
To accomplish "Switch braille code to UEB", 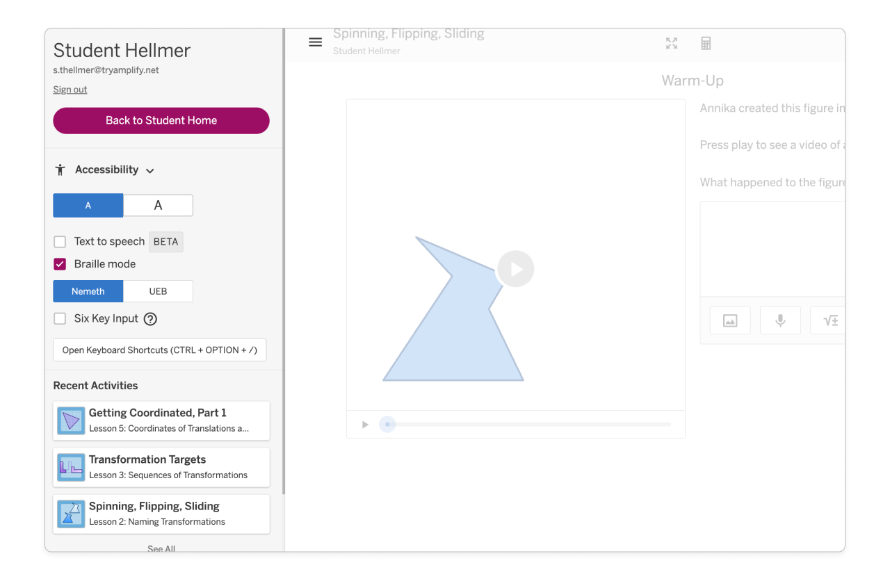I will pos(158,290).
